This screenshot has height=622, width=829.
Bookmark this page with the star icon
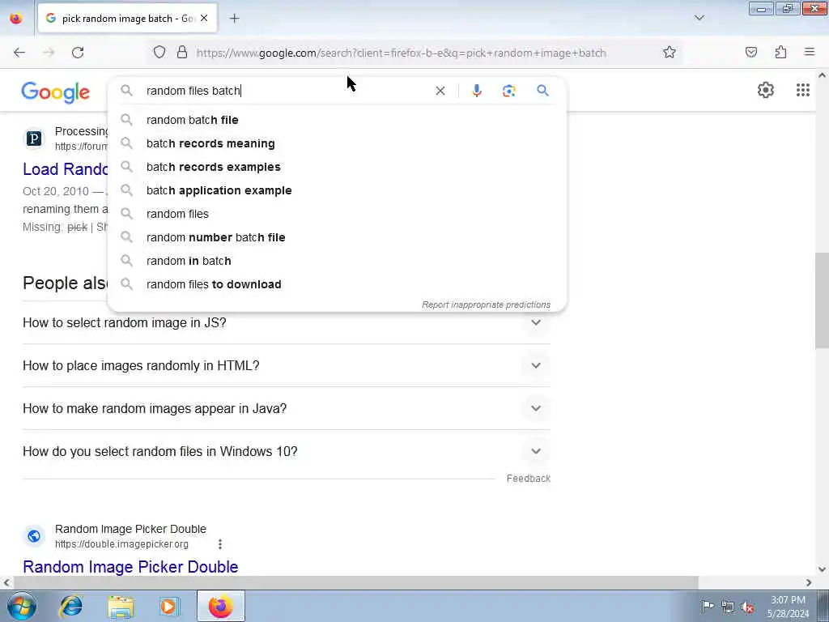click(x=670, y=53)
